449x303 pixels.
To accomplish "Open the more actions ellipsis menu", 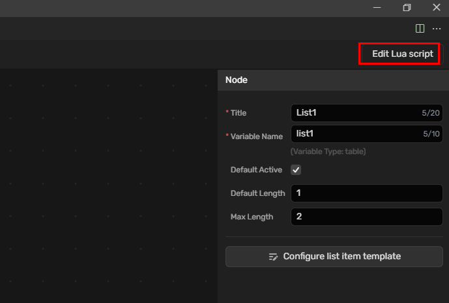I will point(437,28).
